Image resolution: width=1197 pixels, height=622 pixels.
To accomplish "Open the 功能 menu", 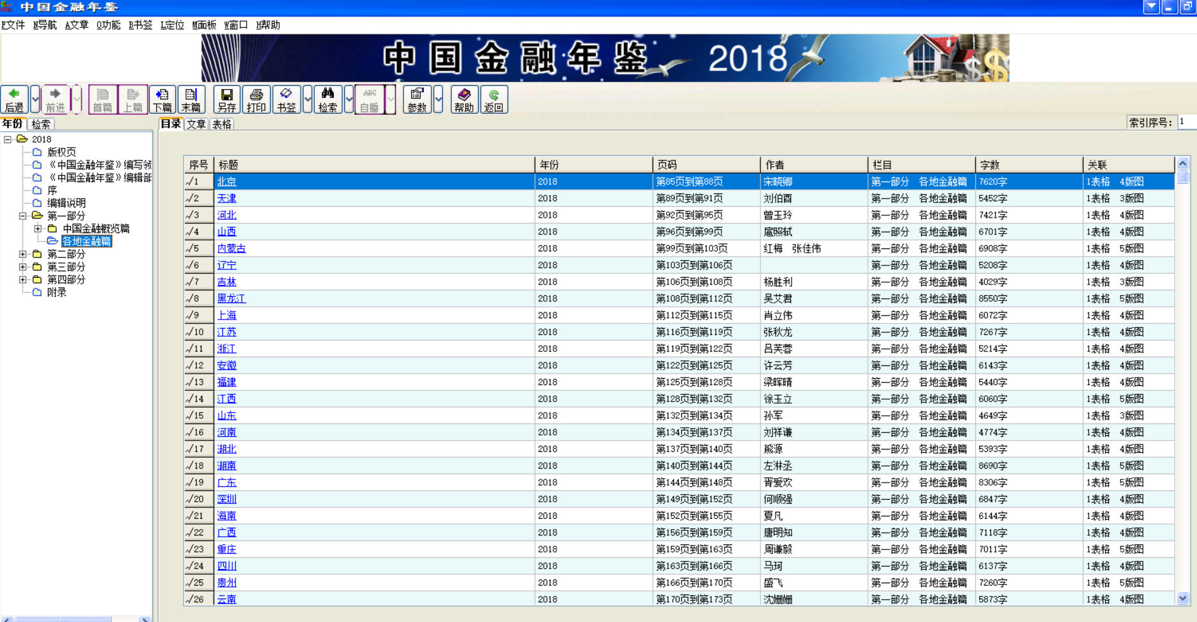I will 108,25.
